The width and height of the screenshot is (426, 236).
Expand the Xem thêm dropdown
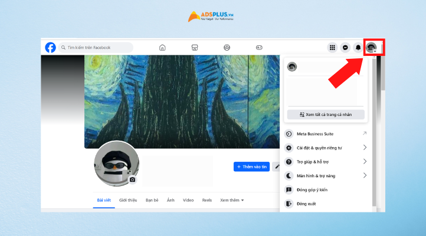(x=232, y=200)
